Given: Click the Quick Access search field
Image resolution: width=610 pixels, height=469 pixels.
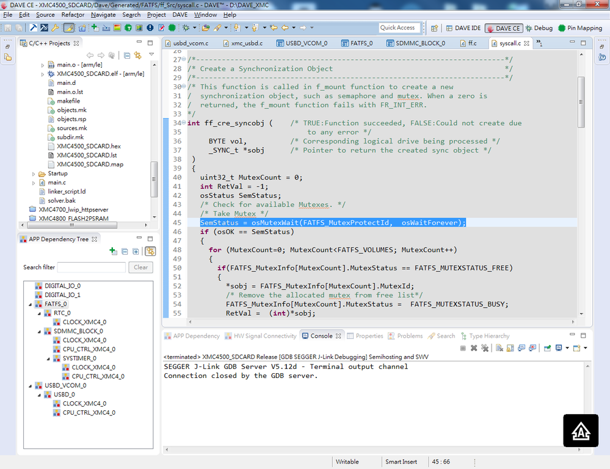Looking at the screenshot, I should pos(399,27).
